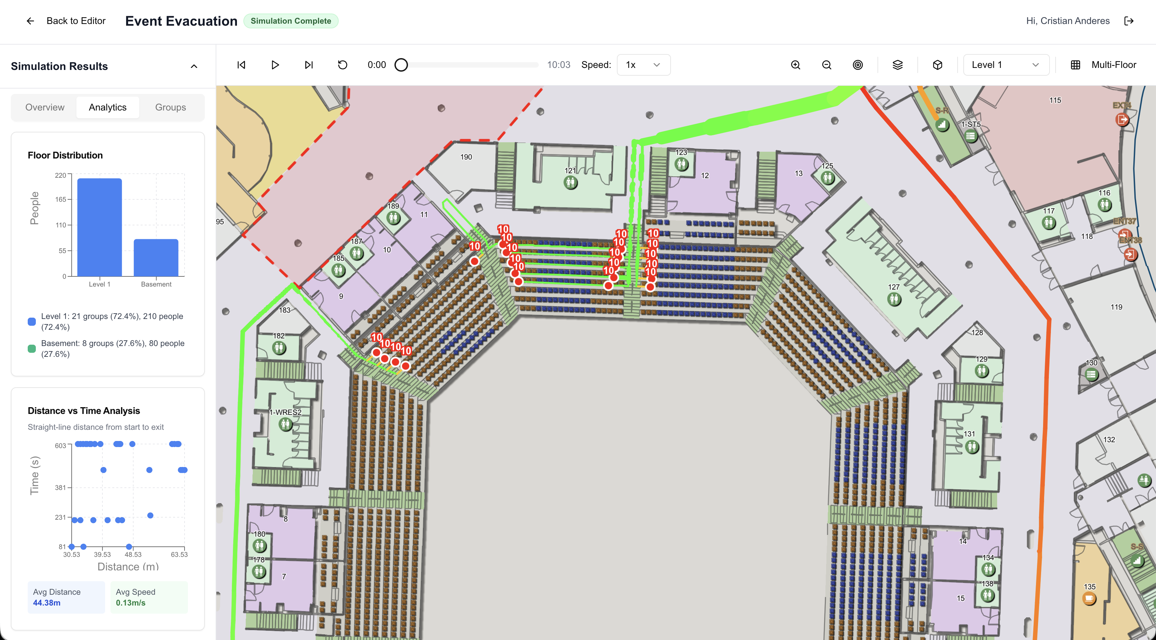
Task: Play the evacuation simulation
Action: 275,65
